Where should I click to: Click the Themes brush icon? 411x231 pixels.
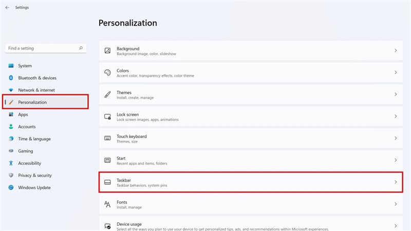coord(107,94)
